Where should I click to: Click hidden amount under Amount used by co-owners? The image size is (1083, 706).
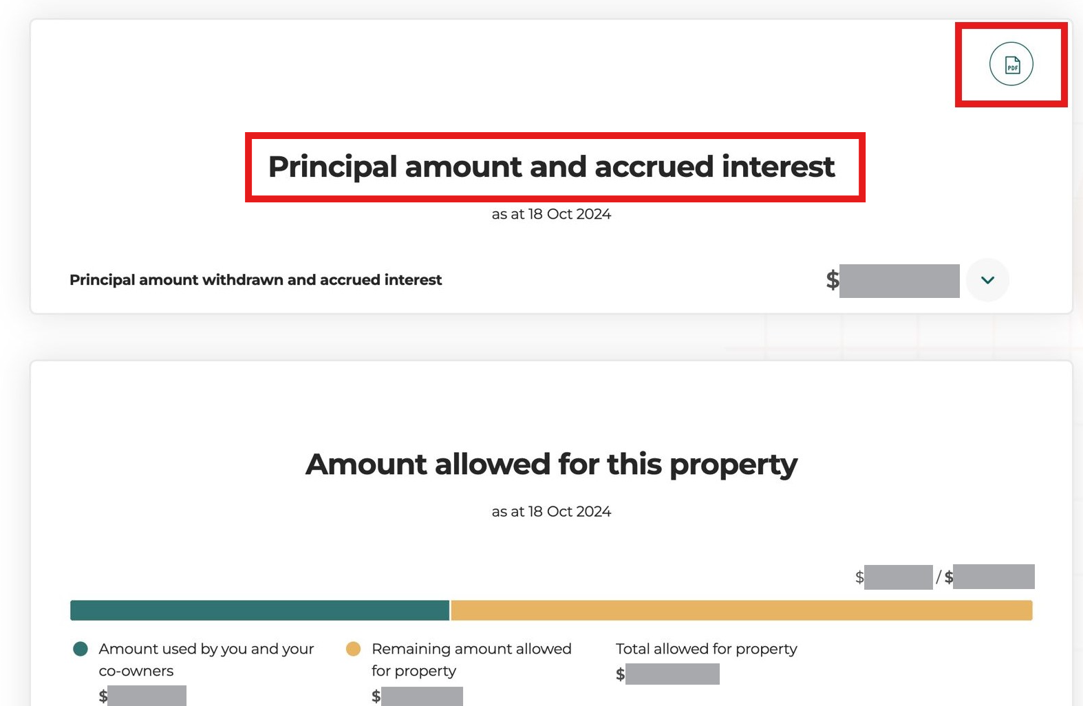click(x=142, y=696)
